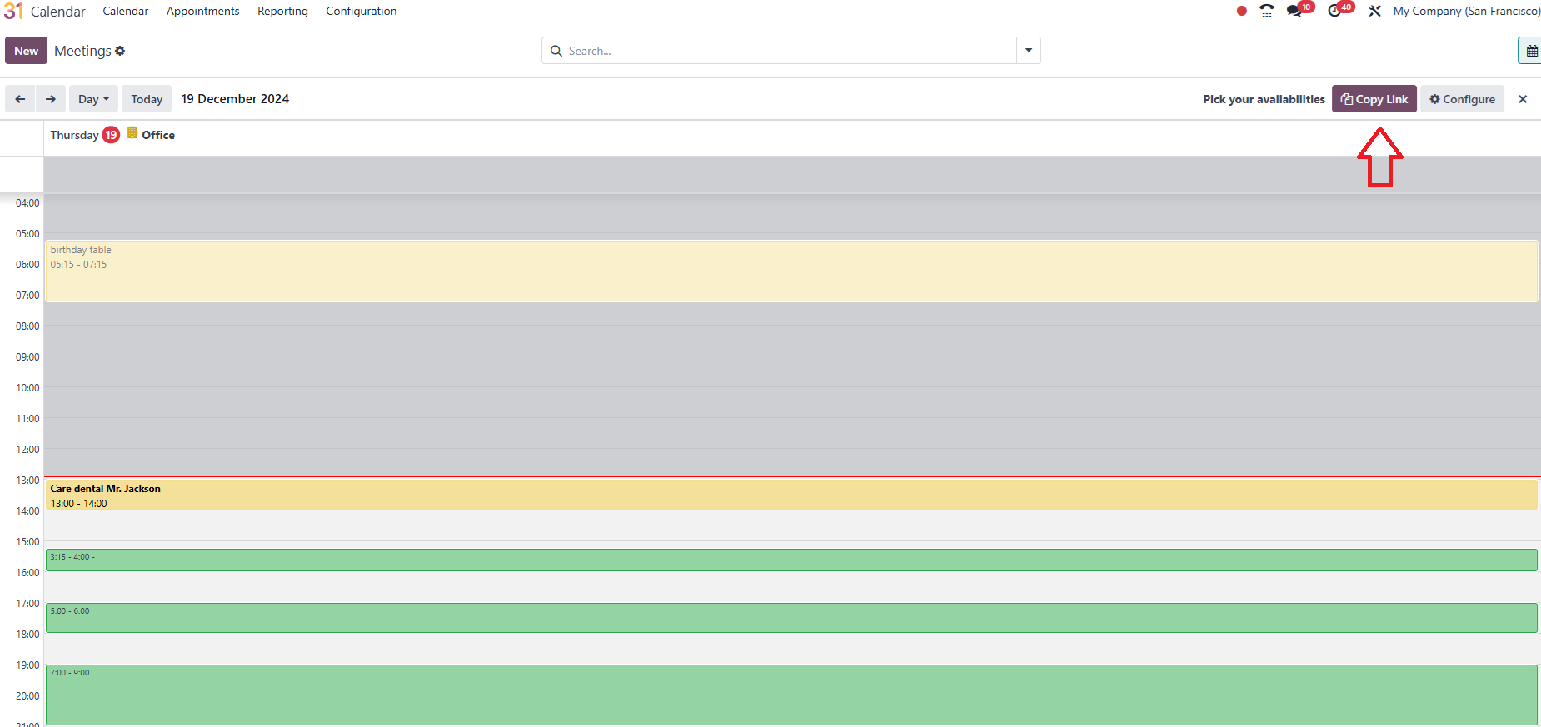Click the Office work location icon
The image size is (1541, 727).
coord(132,133)
